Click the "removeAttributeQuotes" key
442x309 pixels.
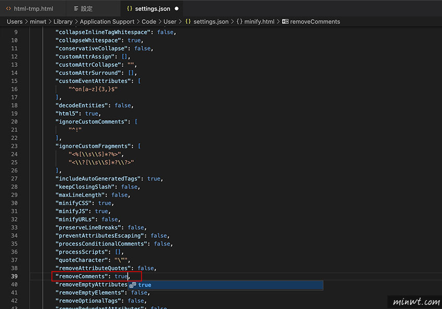[x=93, y=268]
